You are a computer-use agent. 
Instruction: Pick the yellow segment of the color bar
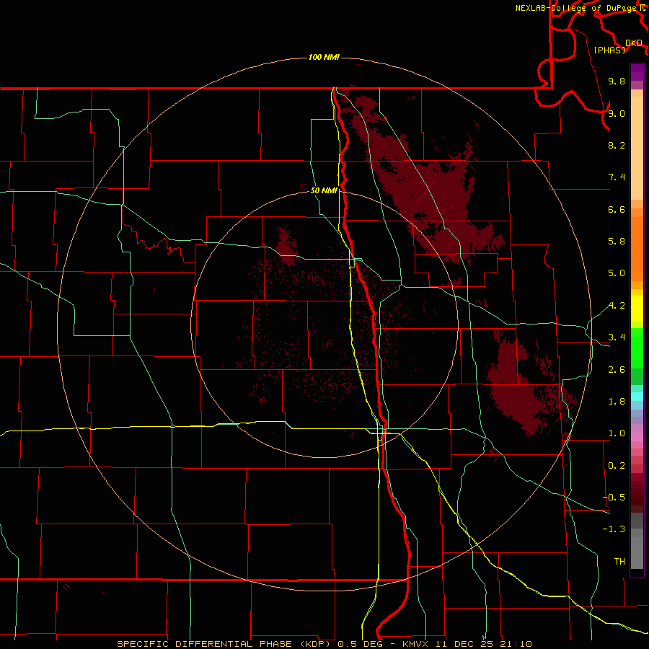tap(637, 309)
